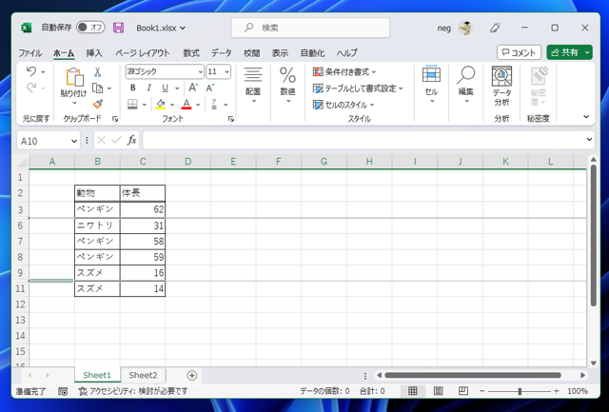Viewport: 609px width, 412px height.
Task: Click the Cut scissors icon
Action: click(97, 71)
